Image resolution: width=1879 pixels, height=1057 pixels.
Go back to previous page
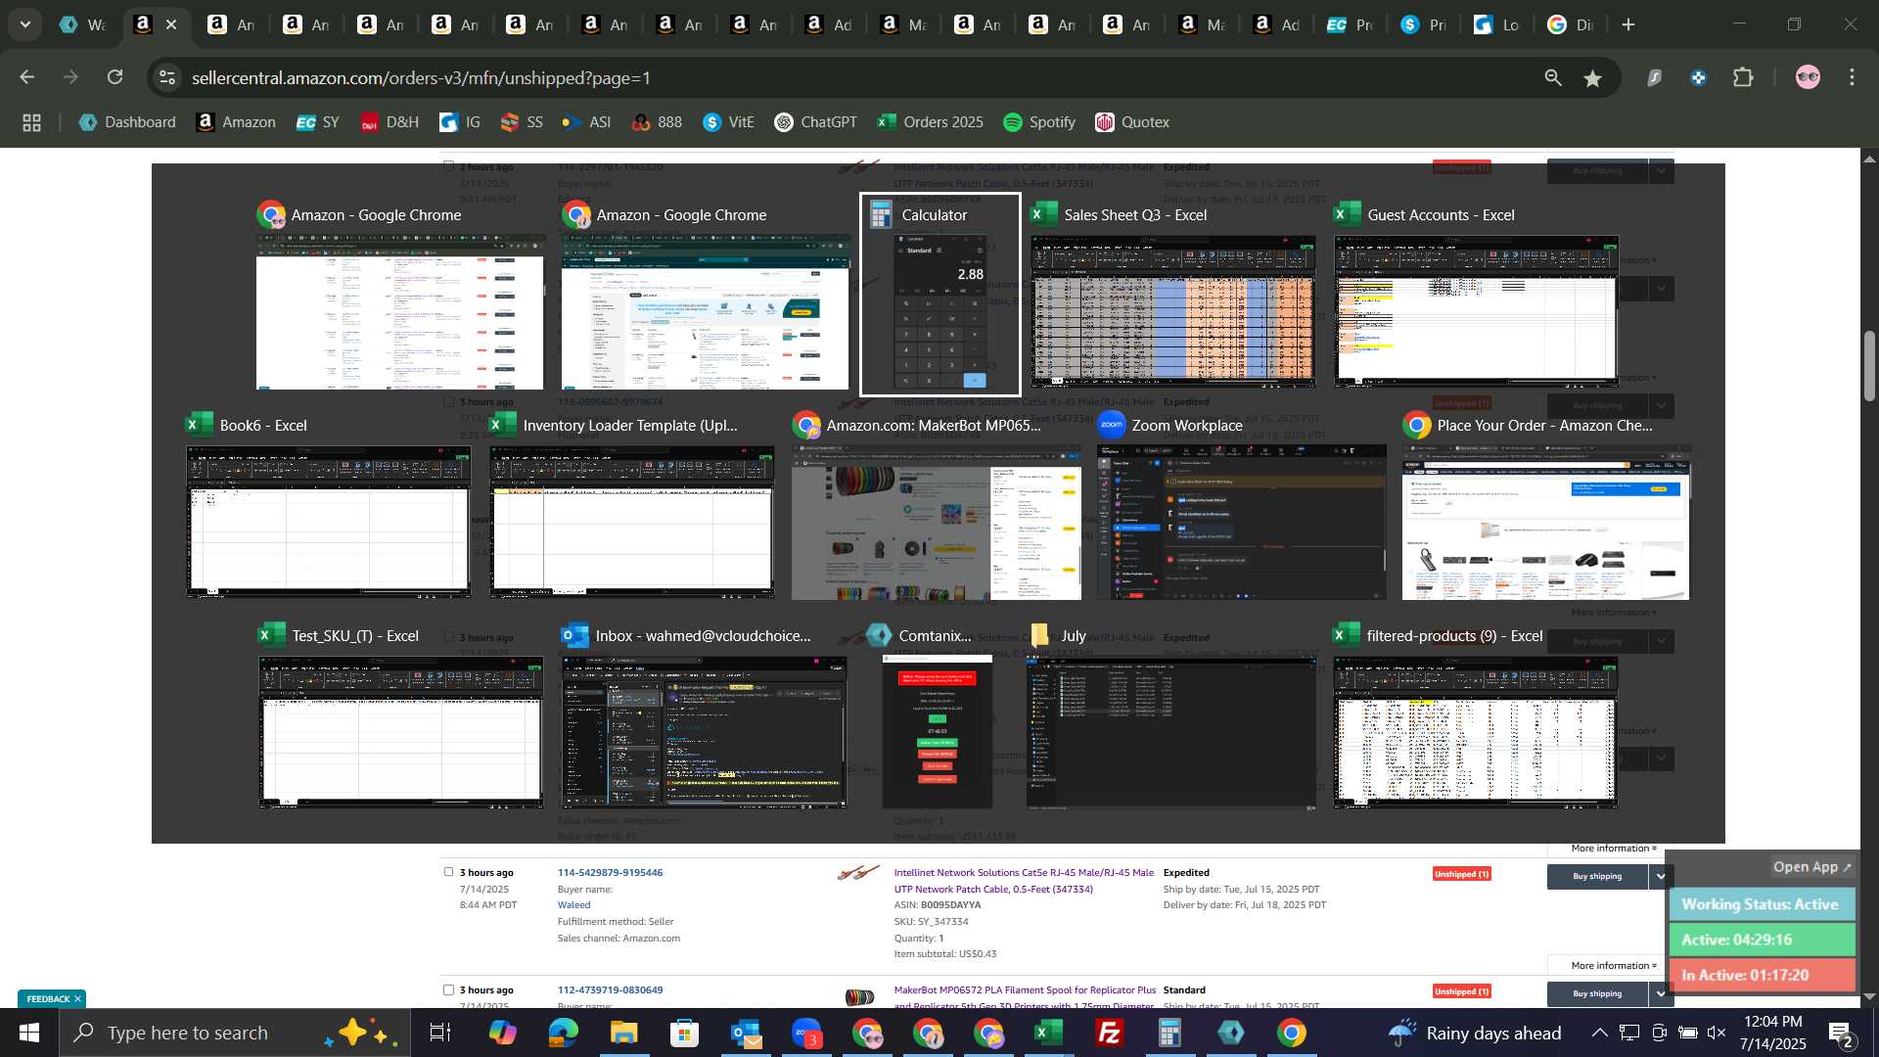(x=26, y=77)
